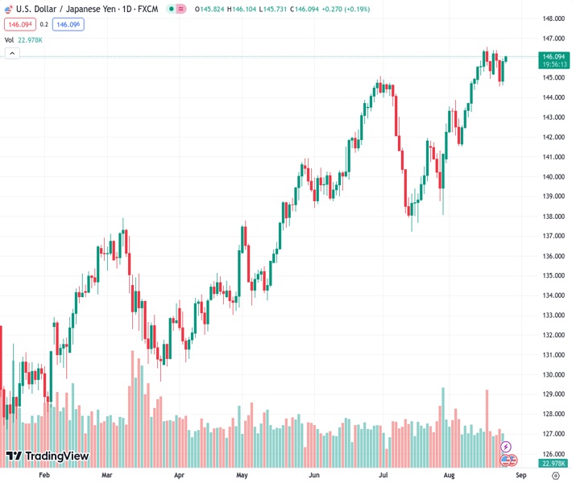Click the pink data-mode indicator icon
Image resolution: width=572 pixels, height=483 pixels.
pos(182,8)
